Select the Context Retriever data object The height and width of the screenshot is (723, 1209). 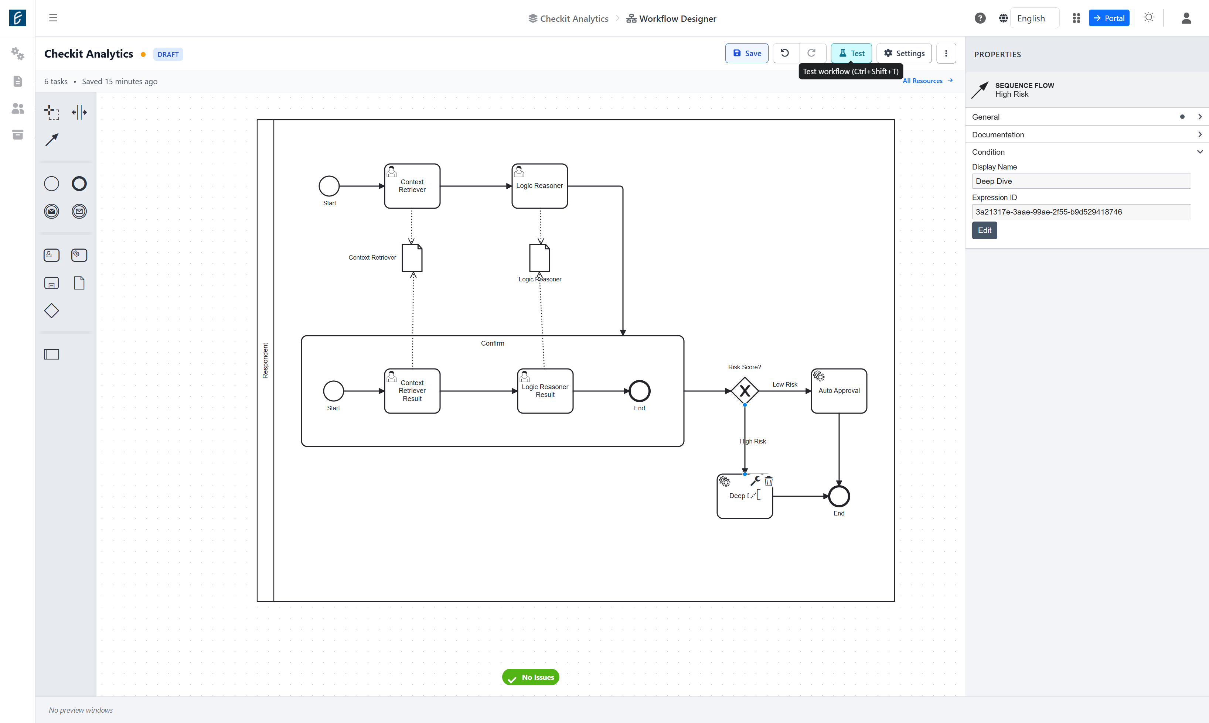click(412, 258)
